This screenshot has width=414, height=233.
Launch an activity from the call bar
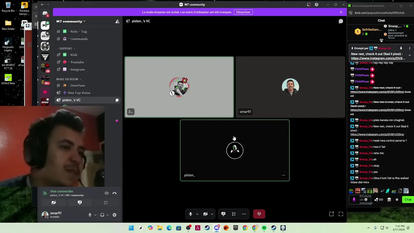coord(234,214)
